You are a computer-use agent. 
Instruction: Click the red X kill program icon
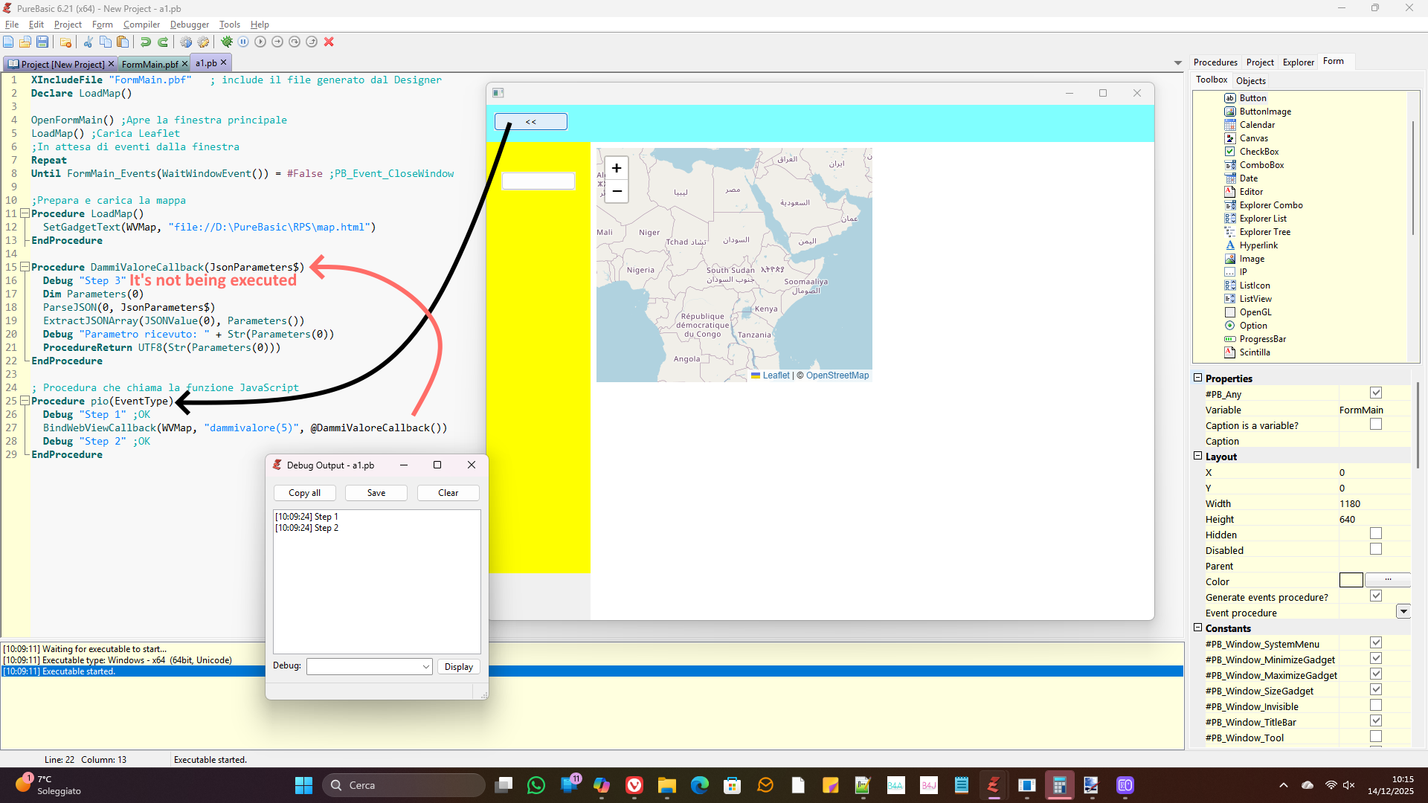(329, 42)
